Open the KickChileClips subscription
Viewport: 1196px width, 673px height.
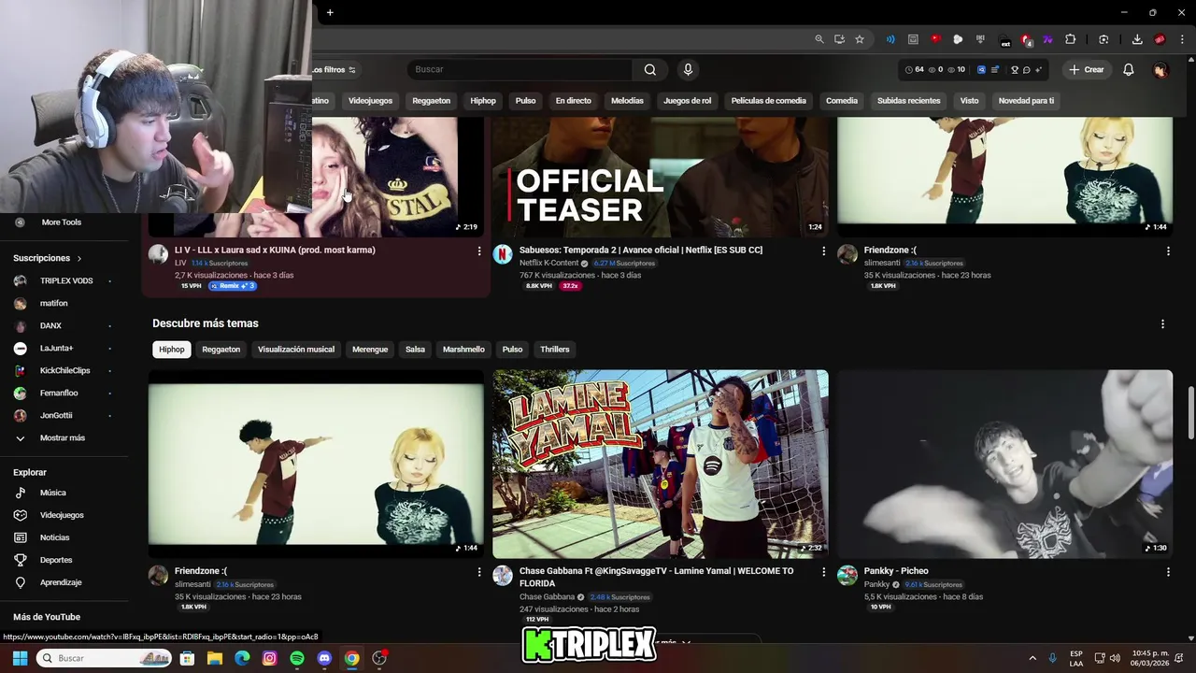(x=65, y=370)
